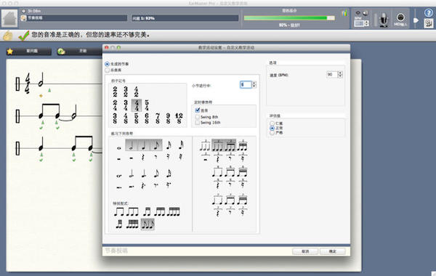This screenshot has width=436, height=276.
Task: Adjust the toolbar BPM stepper arrows
Action: 367,23
